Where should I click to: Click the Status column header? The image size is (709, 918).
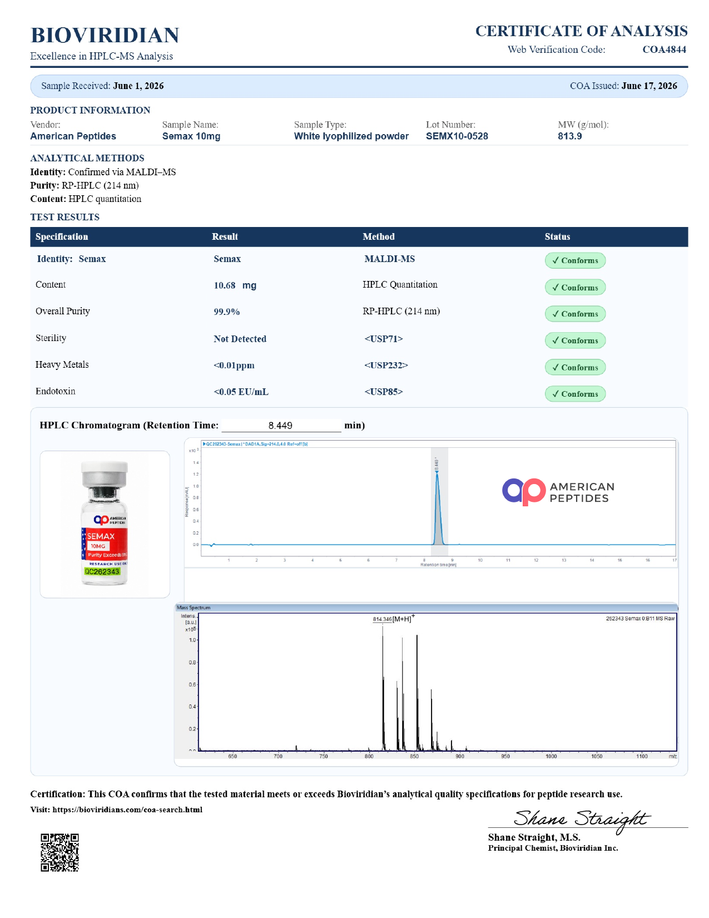pyautogui.click(x=557, y=236)
